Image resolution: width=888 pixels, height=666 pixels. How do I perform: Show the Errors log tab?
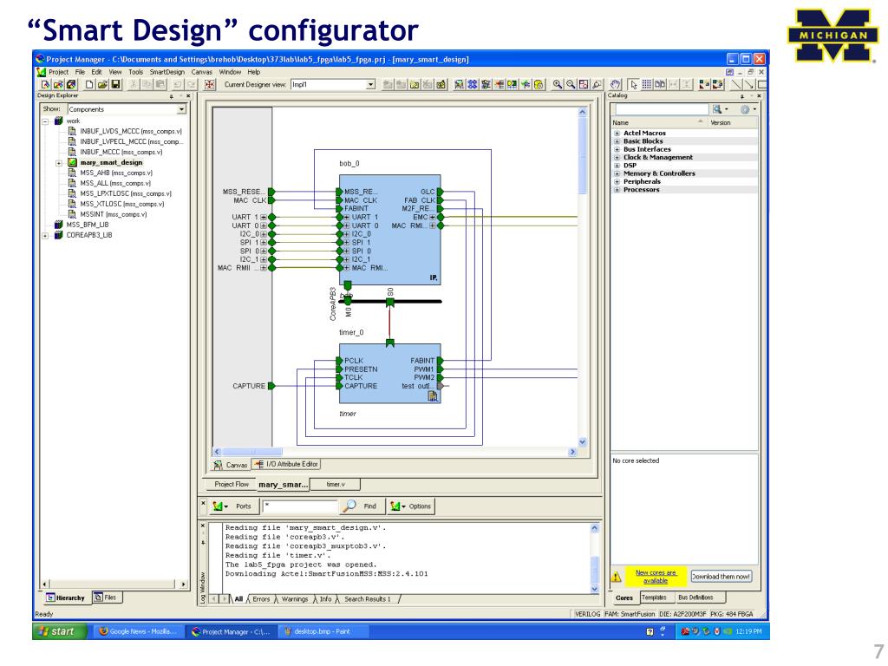[261, 599]
